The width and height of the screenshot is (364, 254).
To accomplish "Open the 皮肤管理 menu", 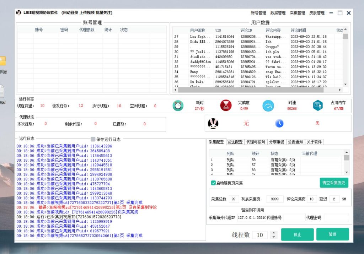I will click(x=316, y=12).
